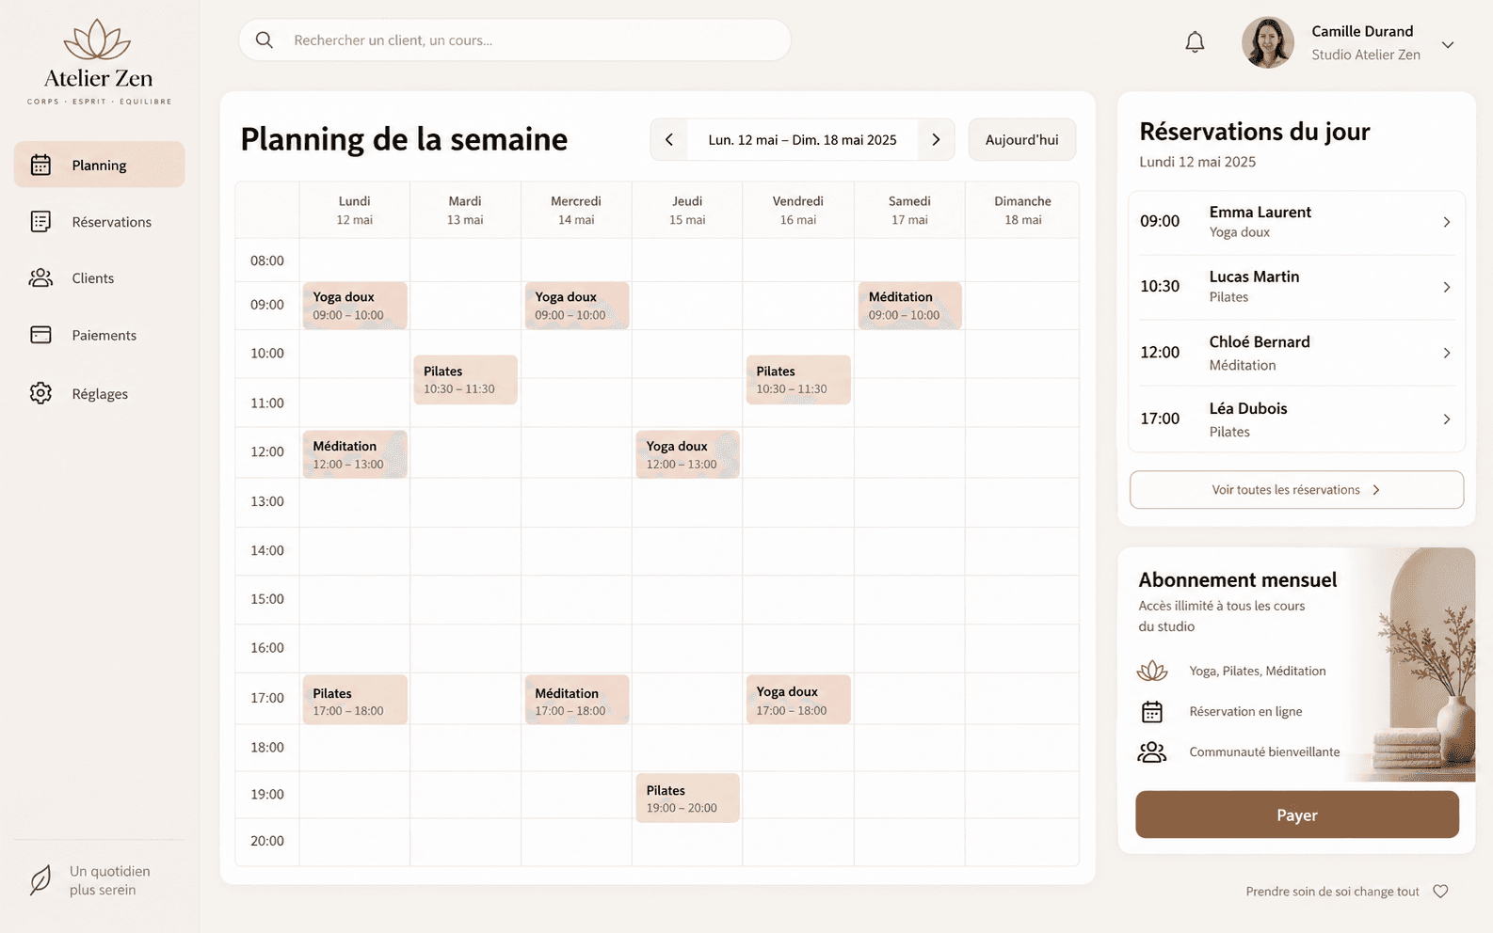Click the Paiements card icon in sidebar

tap(40, 335)
